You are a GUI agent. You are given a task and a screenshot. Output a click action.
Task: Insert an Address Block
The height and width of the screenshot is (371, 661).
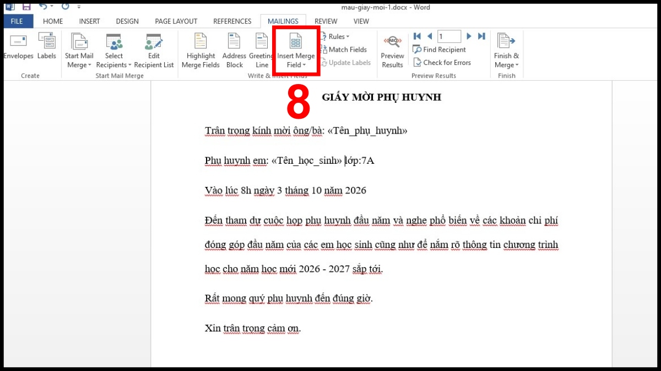click(234, 51)
